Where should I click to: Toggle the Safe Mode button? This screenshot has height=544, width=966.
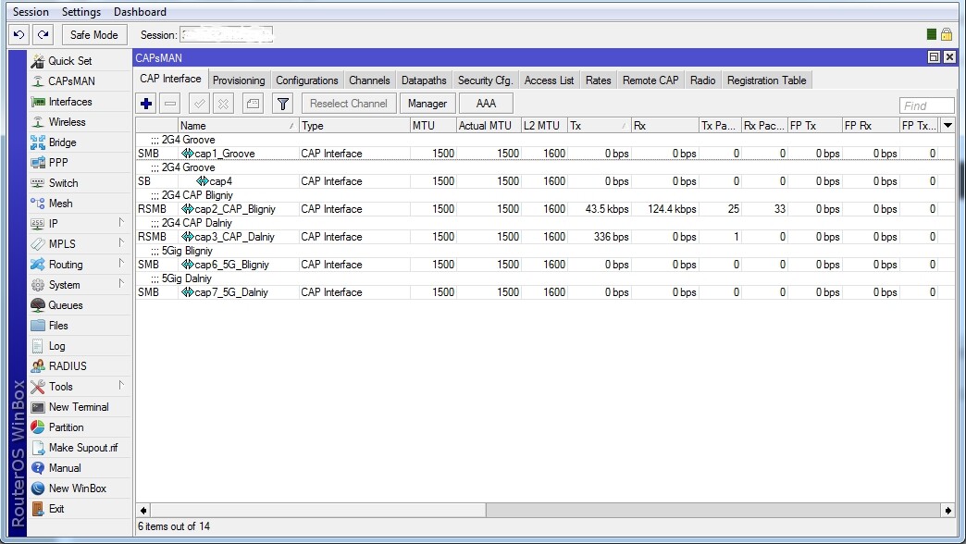94,34
